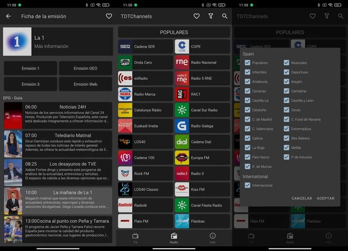Open the Radio Nacional station
This screenshot has width=348, height=251.
pos(202,63)
